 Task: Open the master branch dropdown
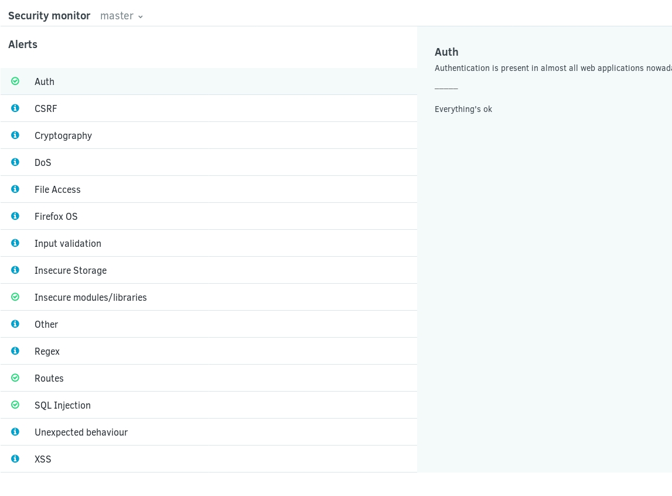click(121, 16)
